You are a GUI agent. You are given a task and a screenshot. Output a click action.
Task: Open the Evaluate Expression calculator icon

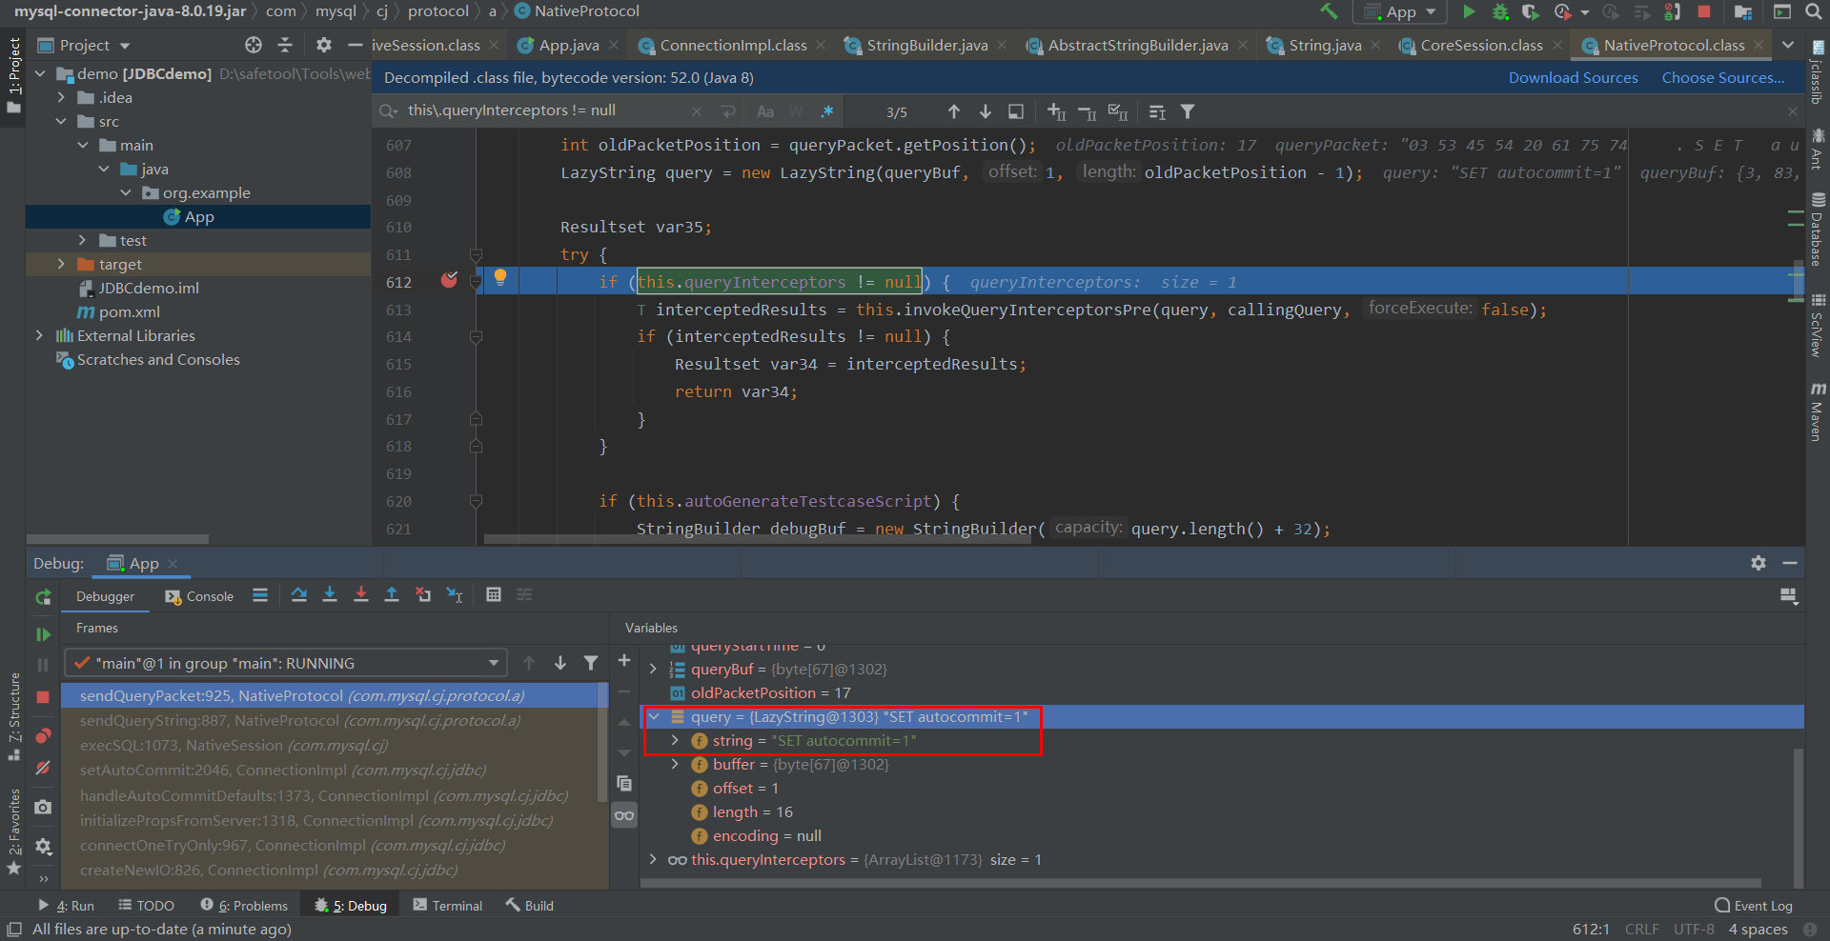coord(494,595)
